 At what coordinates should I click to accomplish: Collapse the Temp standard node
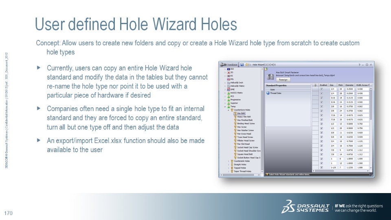click(x=225, y=107)
